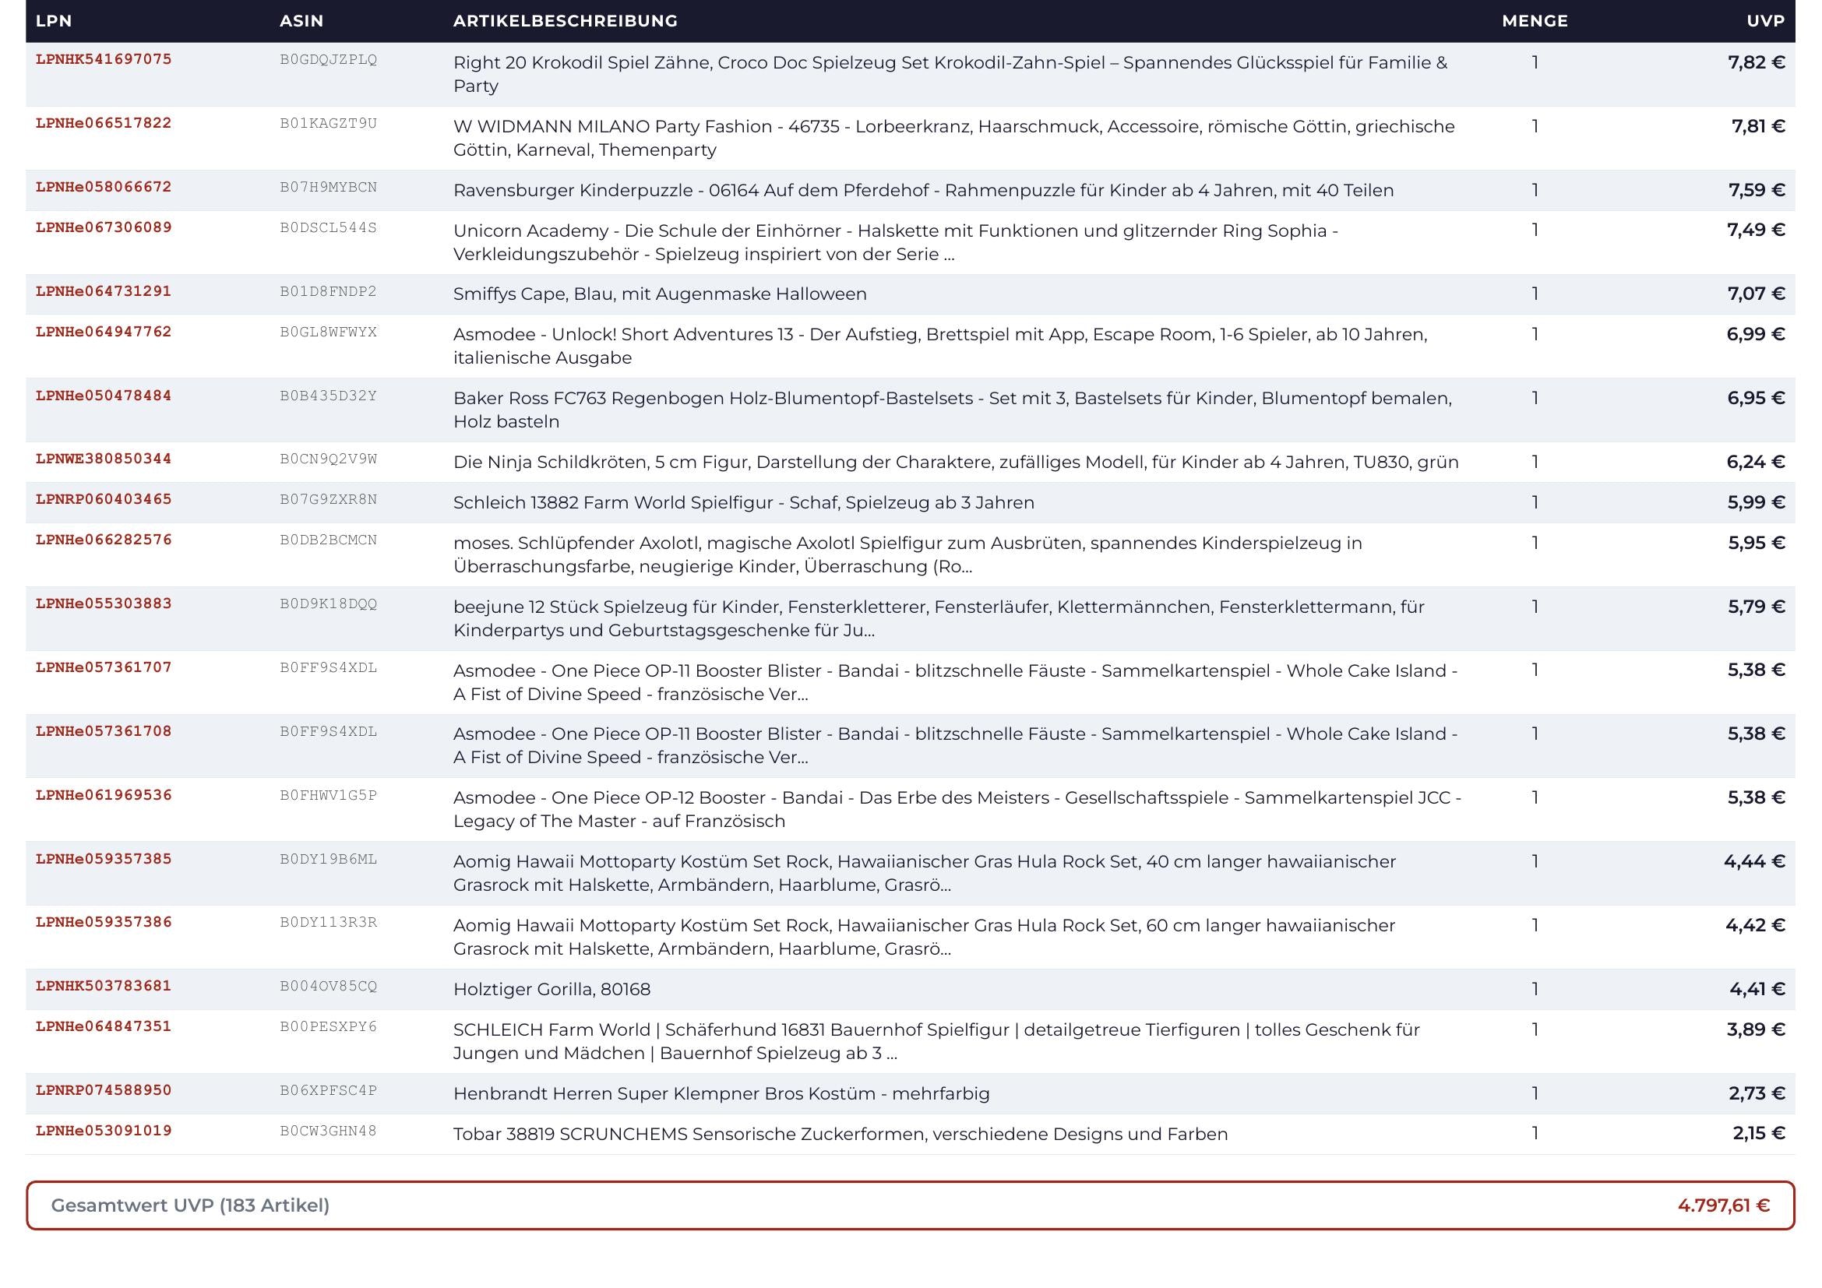Click ASIN B0DB2BCMCN

(329, 540)
